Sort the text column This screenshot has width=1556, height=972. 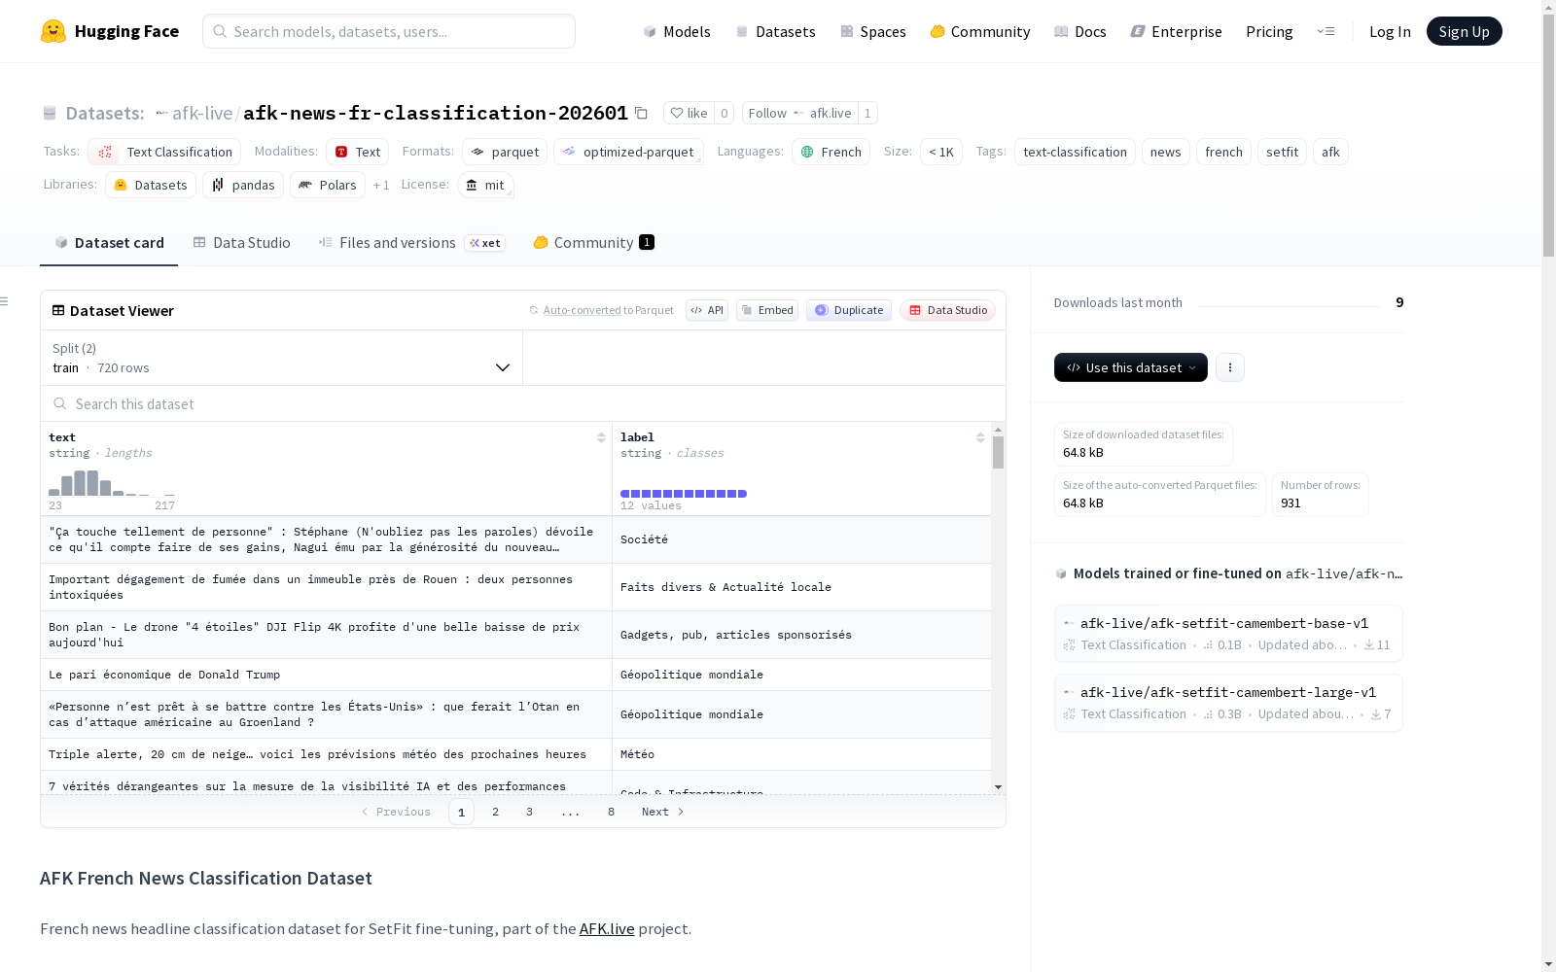pyautogui.click(x=601, y=437)
